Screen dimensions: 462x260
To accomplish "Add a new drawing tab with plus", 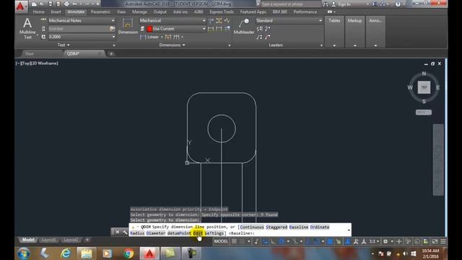I will coord(111,53).
